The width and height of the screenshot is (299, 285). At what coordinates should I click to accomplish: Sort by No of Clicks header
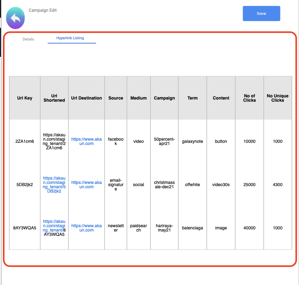[249, 98]
